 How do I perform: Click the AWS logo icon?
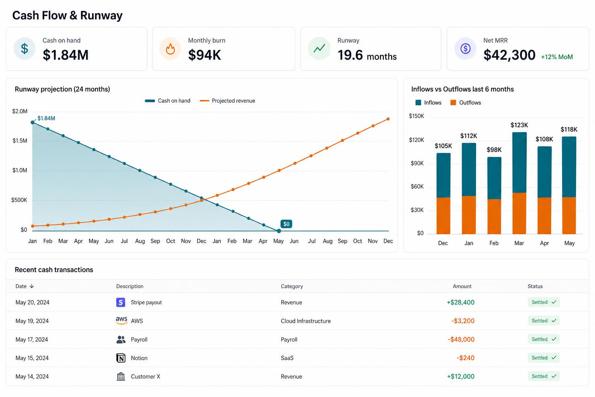[121, 321]
